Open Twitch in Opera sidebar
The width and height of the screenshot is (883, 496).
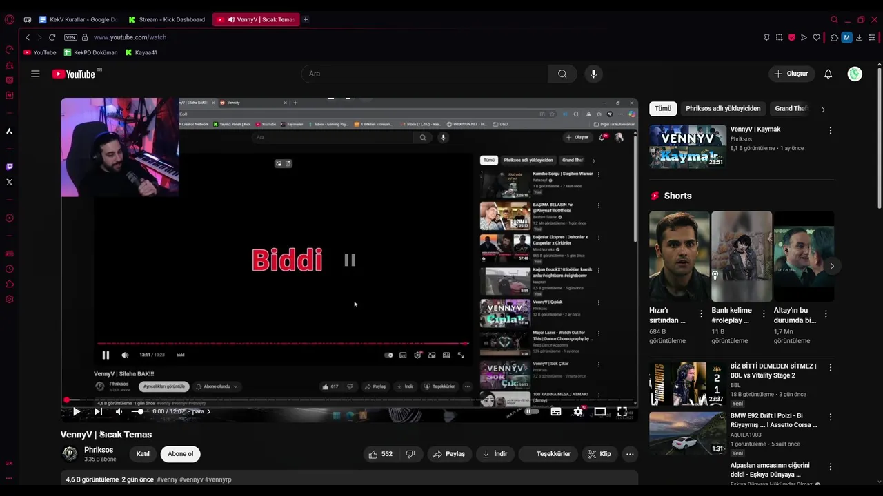coord(9,166)
